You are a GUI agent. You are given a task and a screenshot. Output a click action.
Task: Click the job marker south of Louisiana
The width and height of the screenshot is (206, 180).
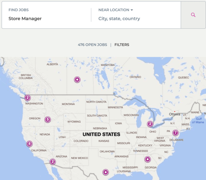click(x=105, y=172)
